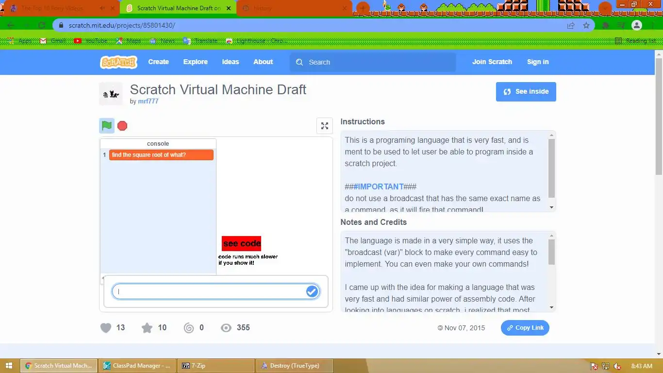This screenshot has width=663, height=373.
Task: Click the Instructions scrollbar up arrow
Action: pos(551,135)
